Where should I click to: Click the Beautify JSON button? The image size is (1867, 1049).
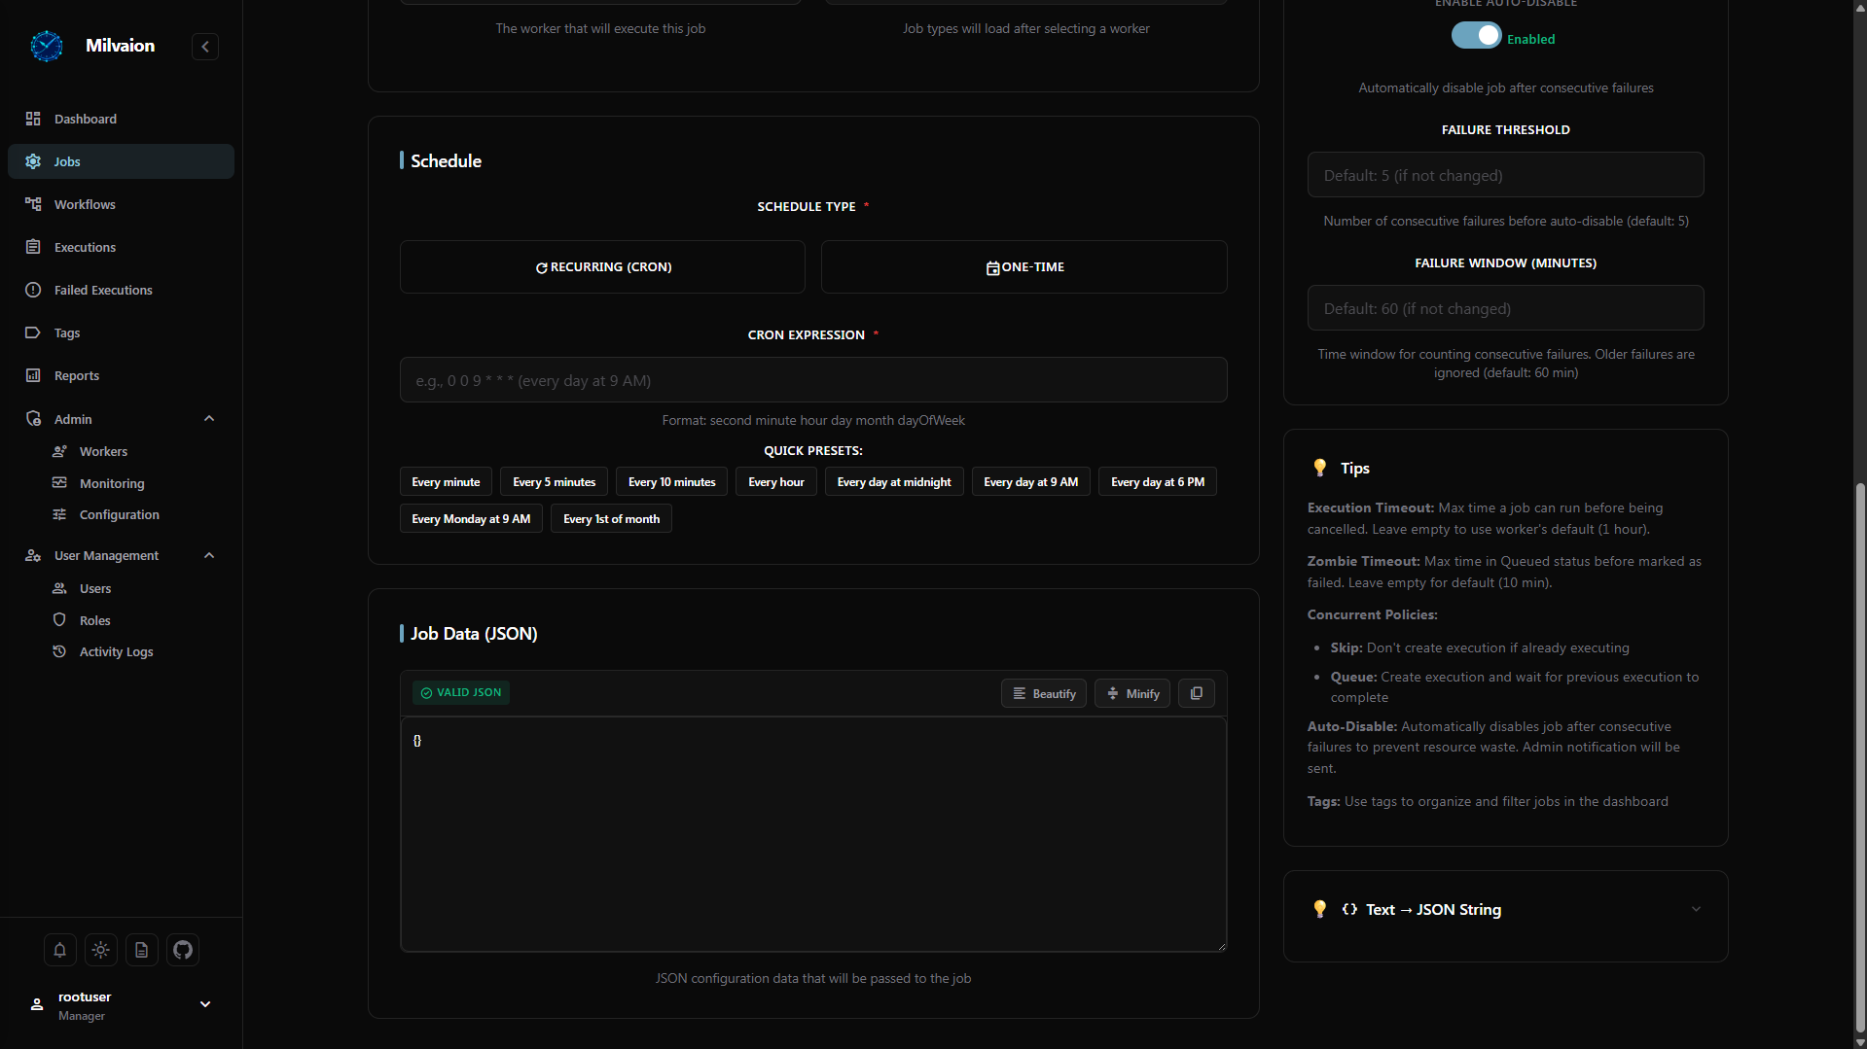tap(1044, 693)
